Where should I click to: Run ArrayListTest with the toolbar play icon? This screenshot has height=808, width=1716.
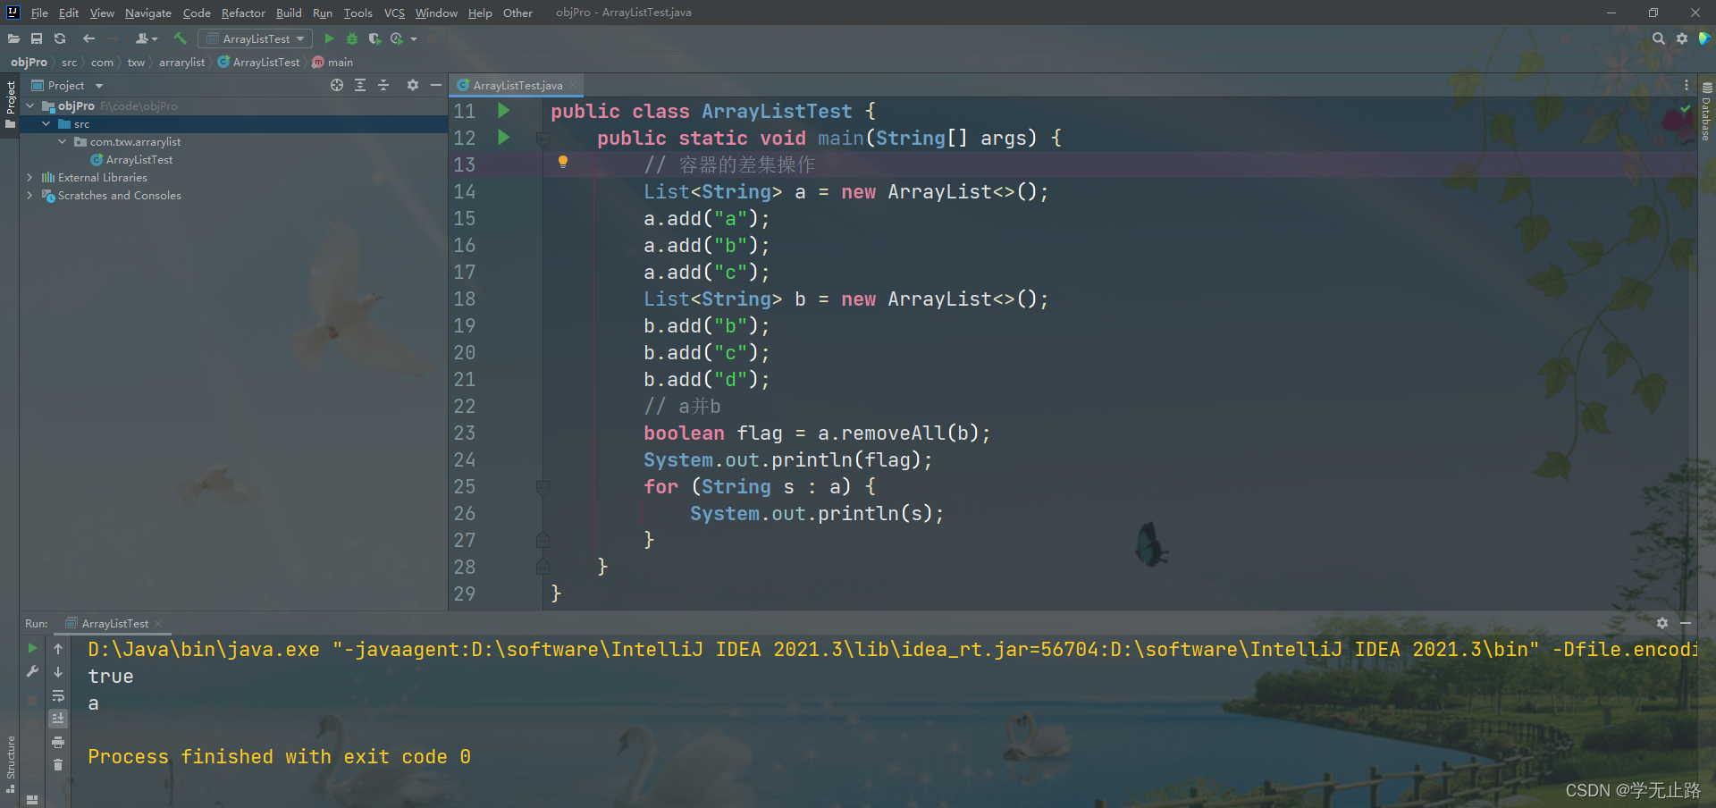(329, 38)
